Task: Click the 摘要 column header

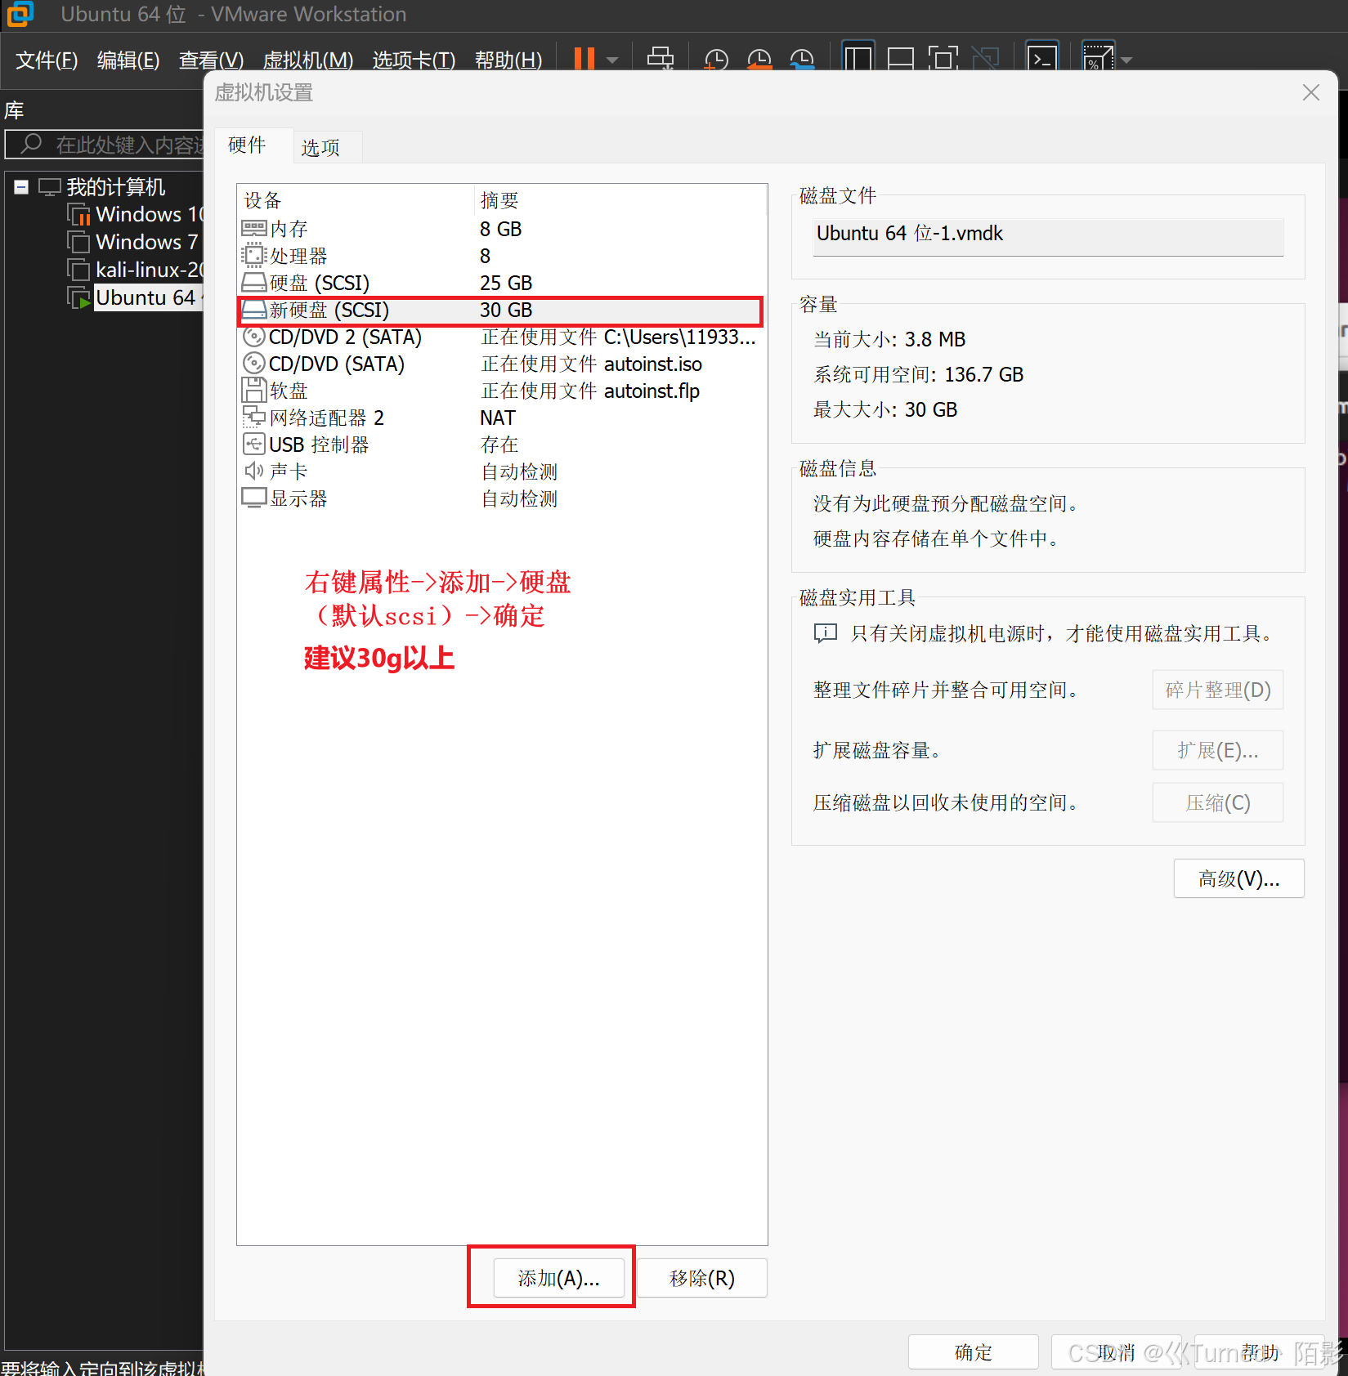Action: click(x=620, y=200)
